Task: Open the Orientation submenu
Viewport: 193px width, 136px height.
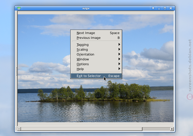Action: tap(96, 54)
